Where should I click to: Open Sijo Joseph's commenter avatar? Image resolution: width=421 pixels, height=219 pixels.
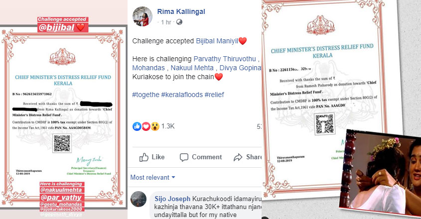pos(139,199)
